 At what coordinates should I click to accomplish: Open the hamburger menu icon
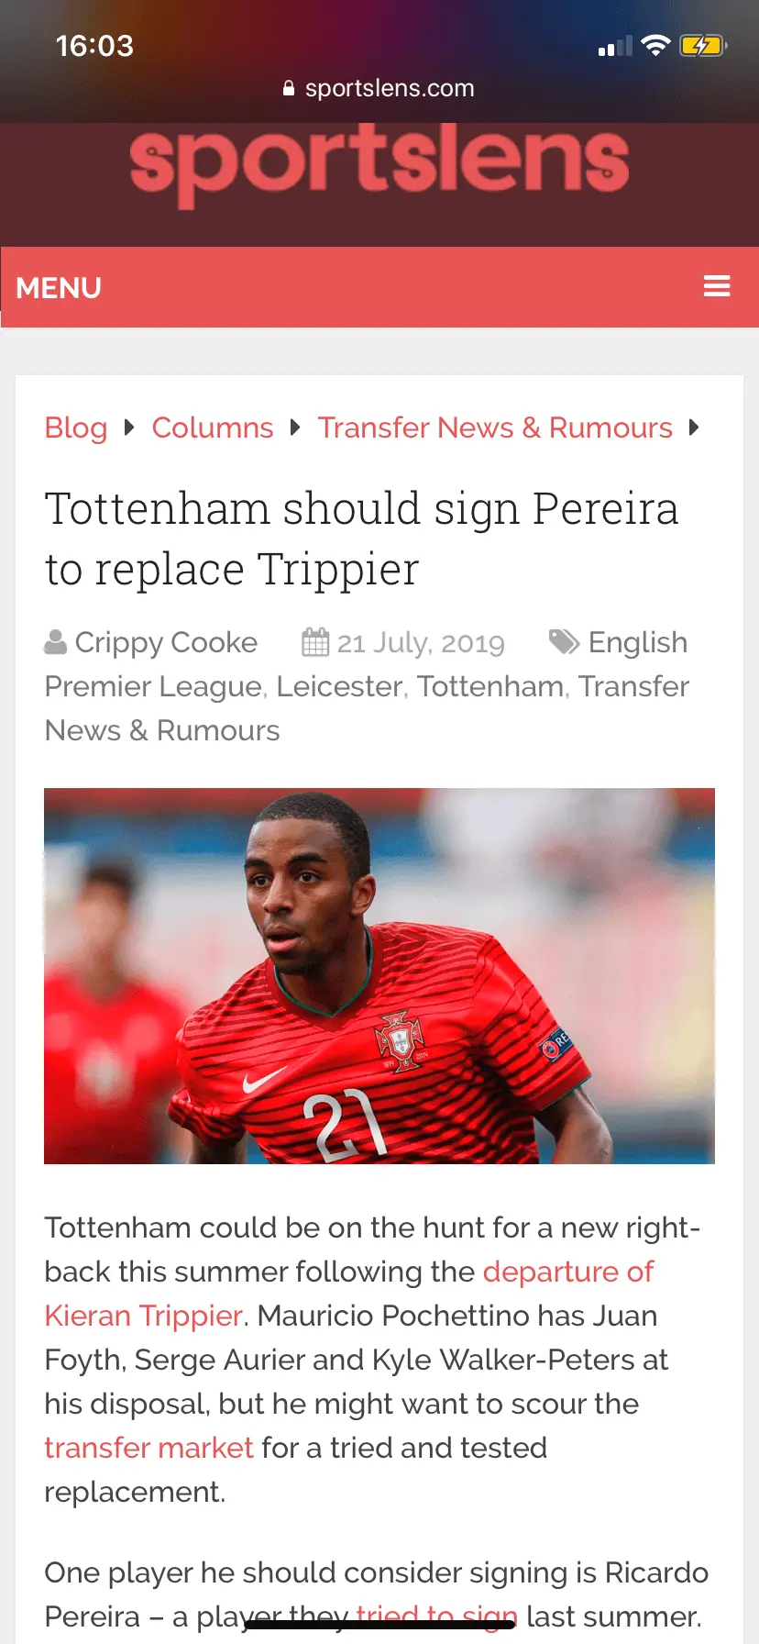717,286
